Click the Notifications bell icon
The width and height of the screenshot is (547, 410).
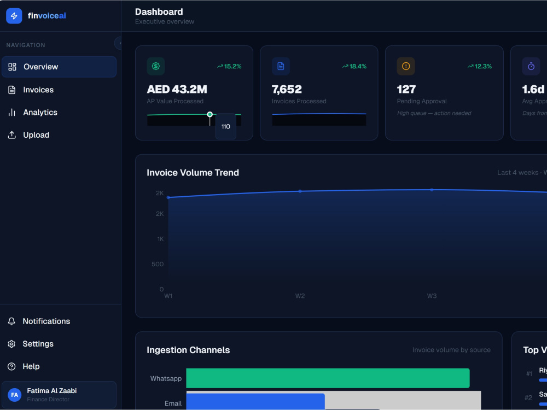(x=11, y=321)
